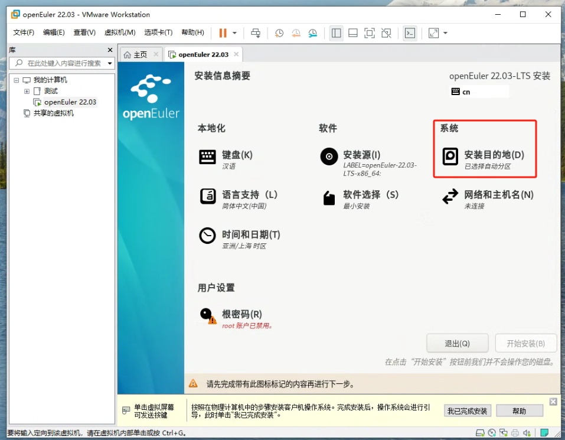Viewport: 565px width, 440px height.
Task: Open the library search dropdown arrow
Action: [x=110, y=63]
